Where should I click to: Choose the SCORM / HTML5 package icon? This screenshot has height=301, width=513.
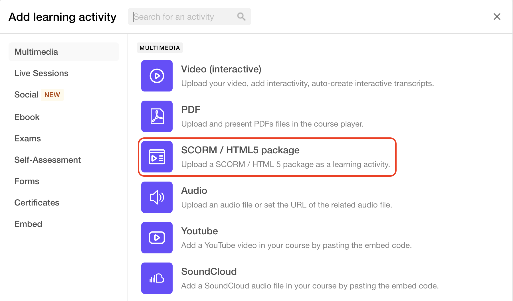157,157
